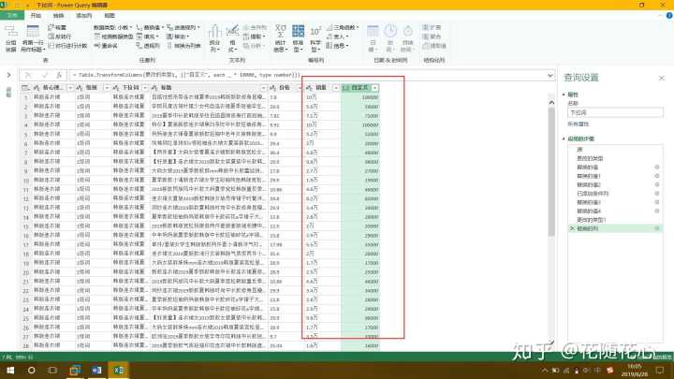
Task: Open the 文件 (File) tab
Action: click(11, 16)
